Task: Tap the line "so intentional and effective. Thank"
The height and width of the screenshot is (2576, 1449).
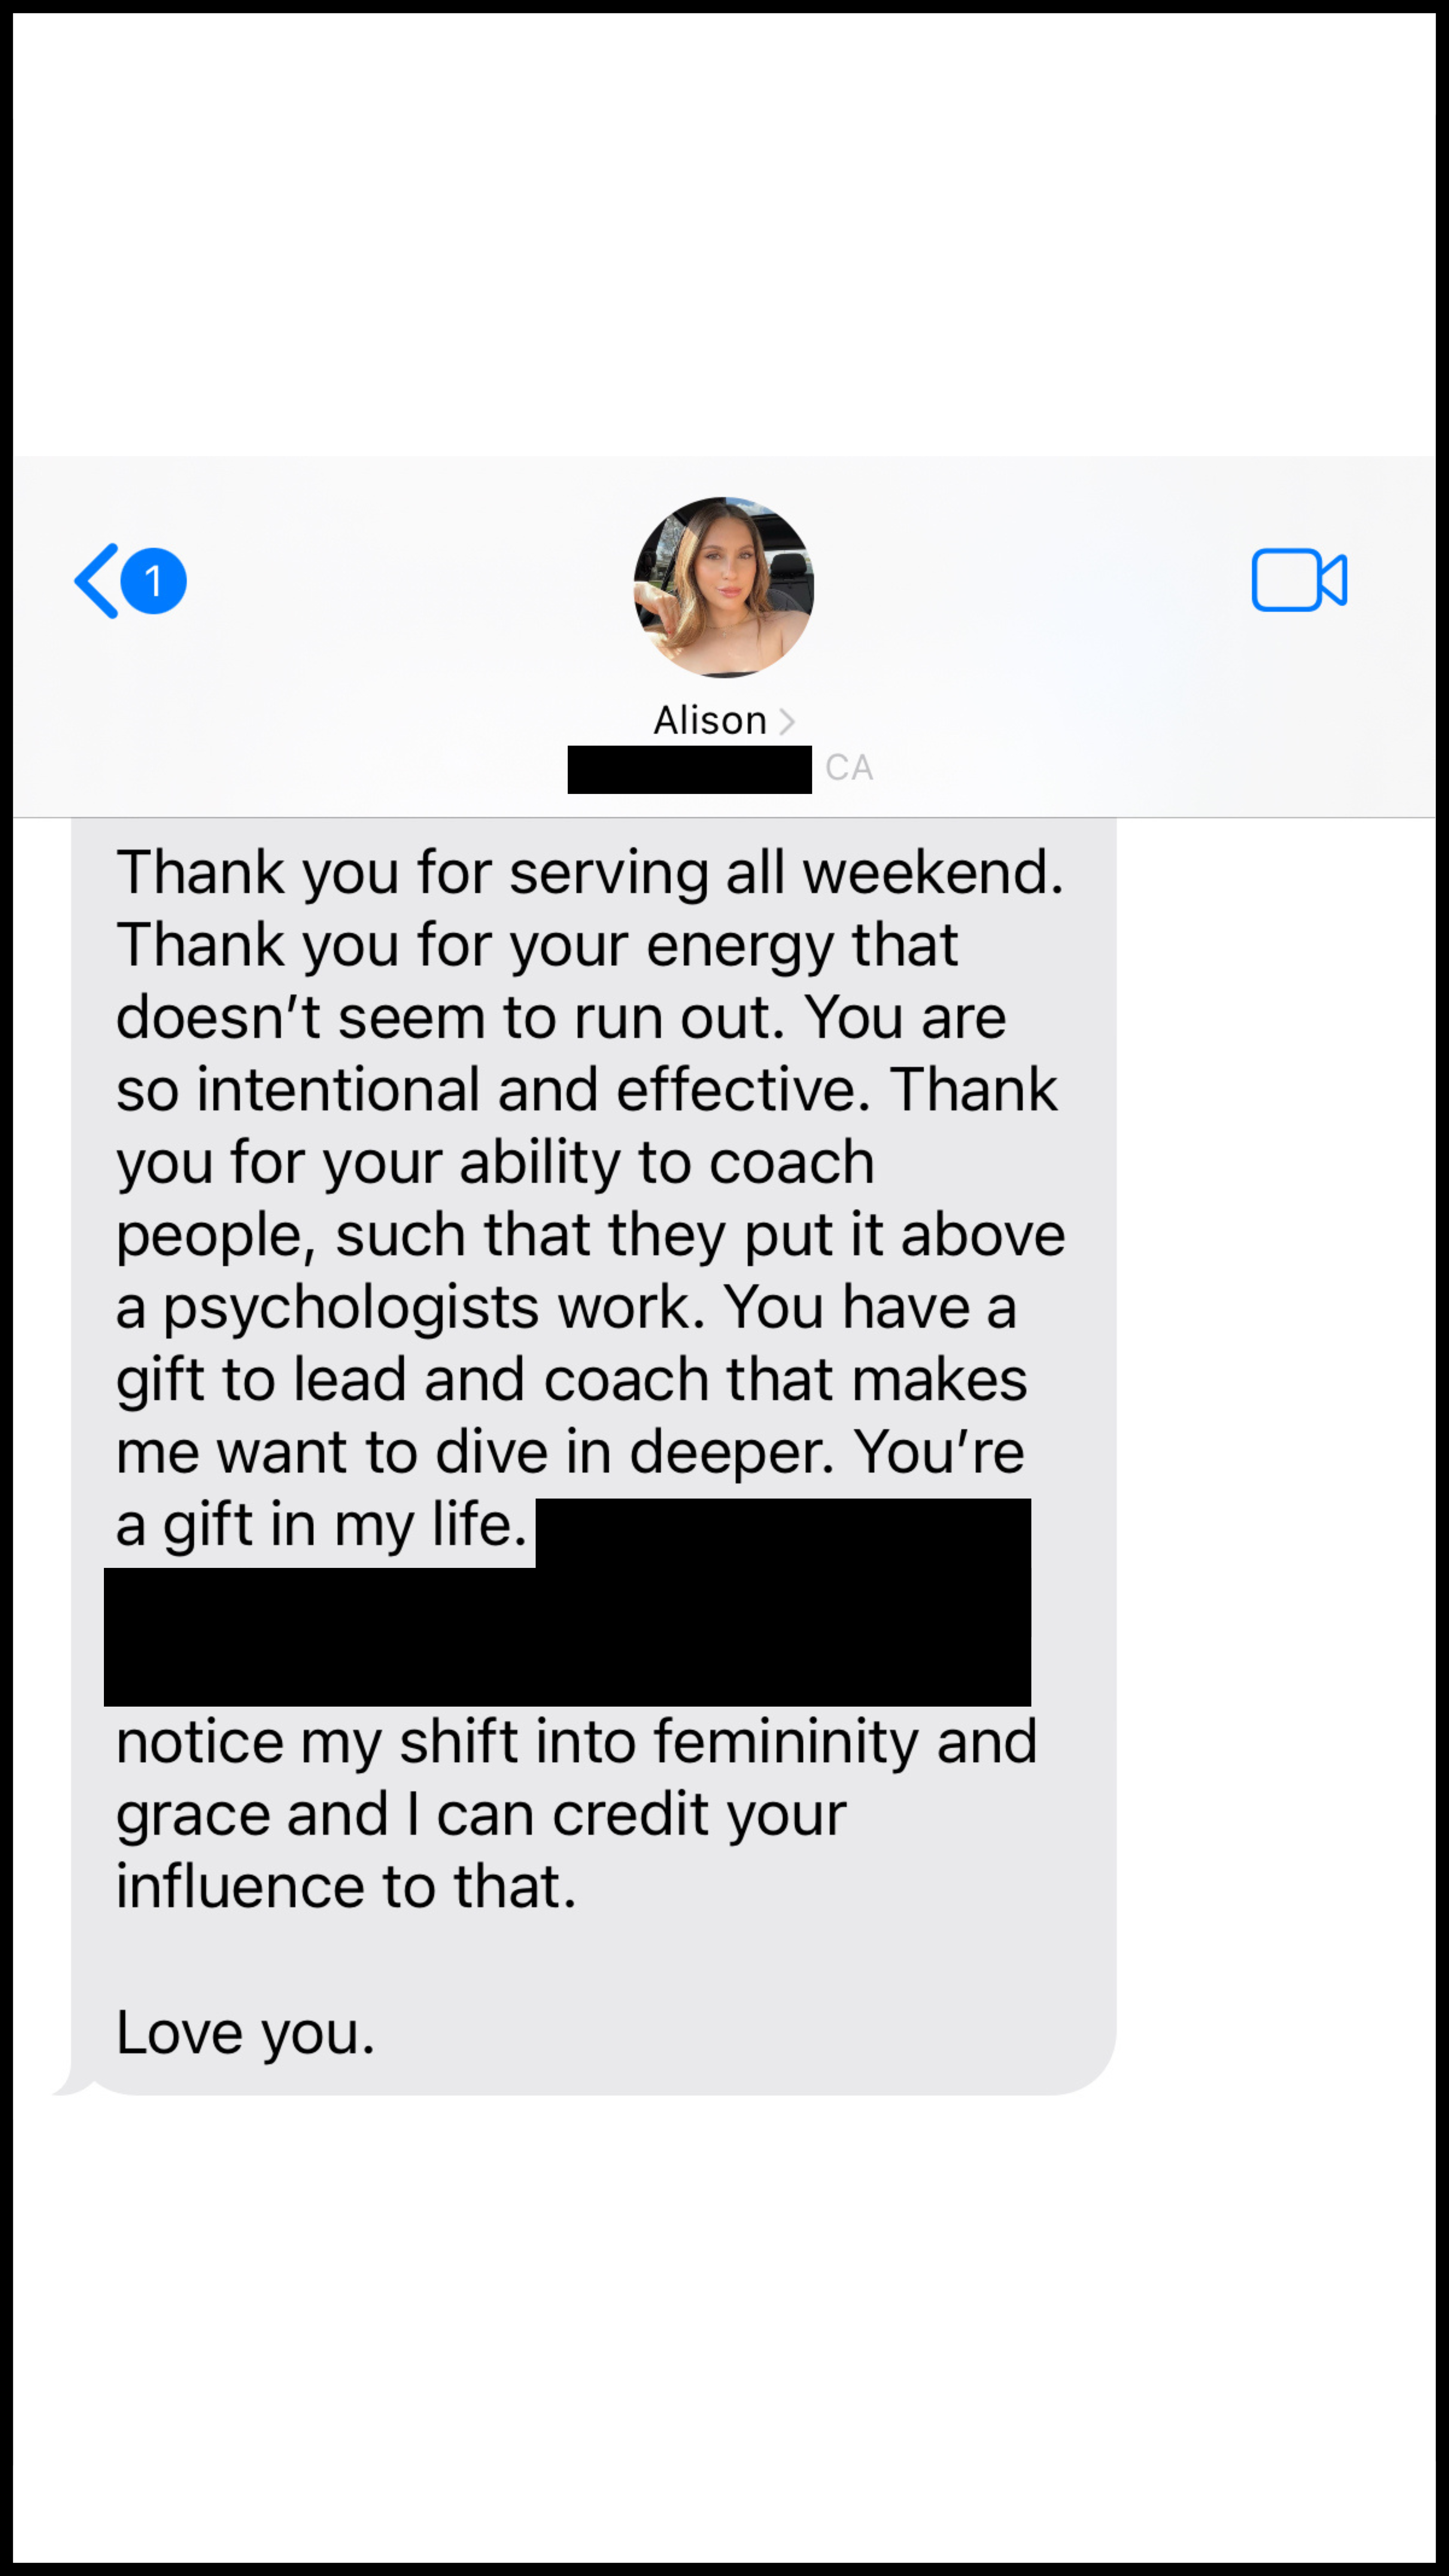Action: pyautogui.click(x=587, y=1090)
